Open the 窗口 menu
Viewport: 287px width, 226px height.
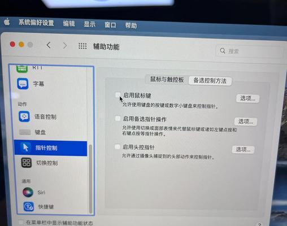[x=110, y=25]
